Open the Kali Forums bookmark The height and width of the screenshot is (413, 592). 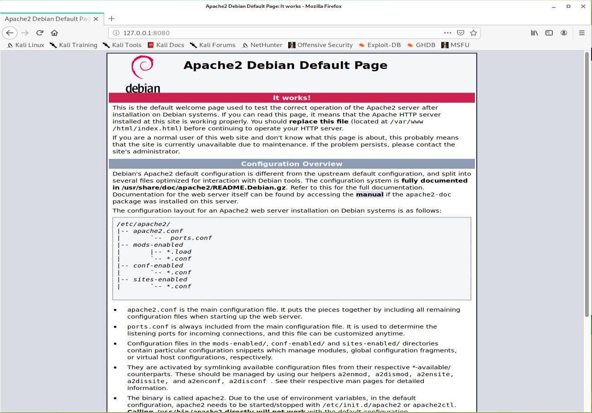pyautogui.click(x=213, y=45)
